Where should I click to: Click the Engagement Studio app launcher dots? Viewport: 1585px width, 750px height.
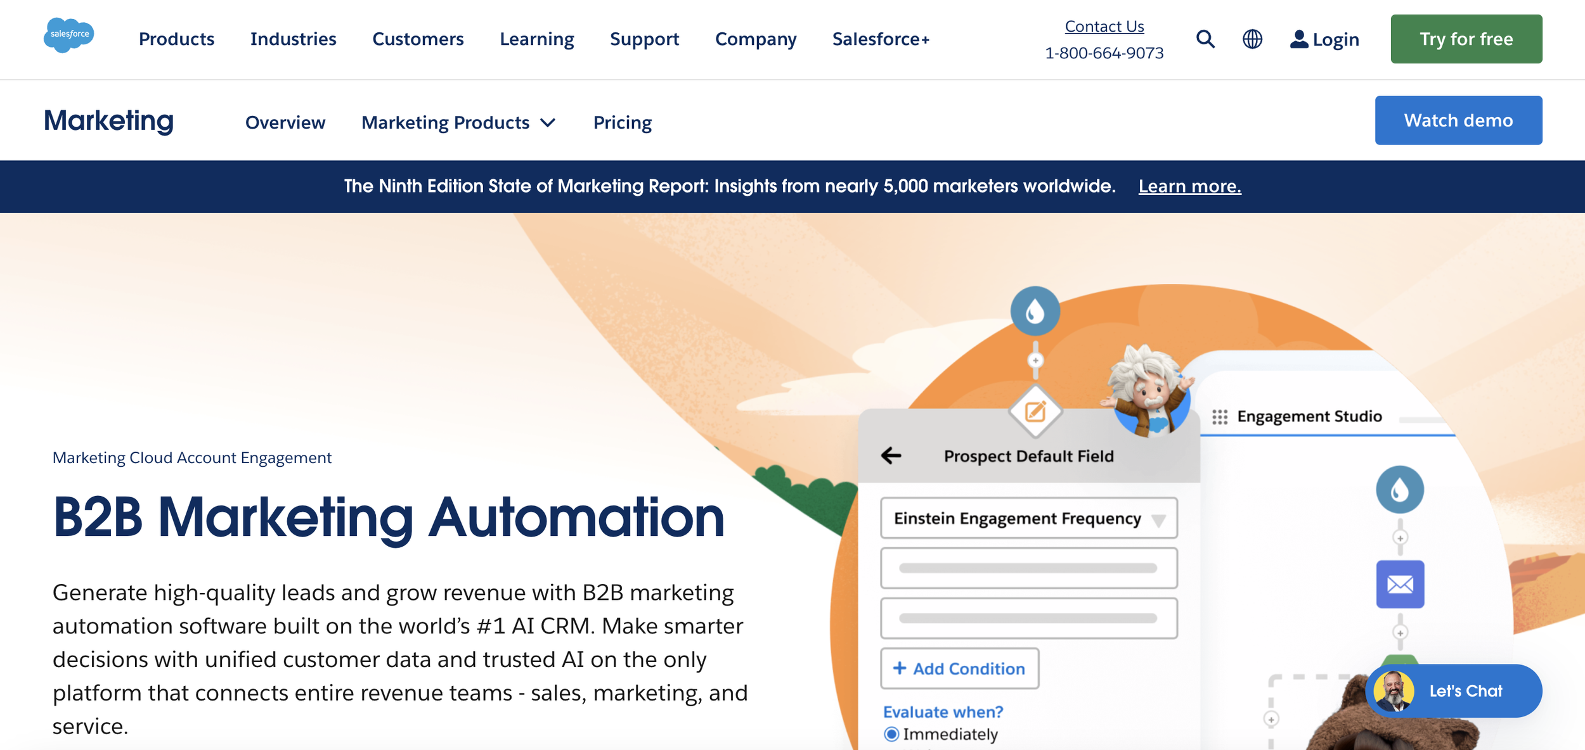(x=1220, y=417)
